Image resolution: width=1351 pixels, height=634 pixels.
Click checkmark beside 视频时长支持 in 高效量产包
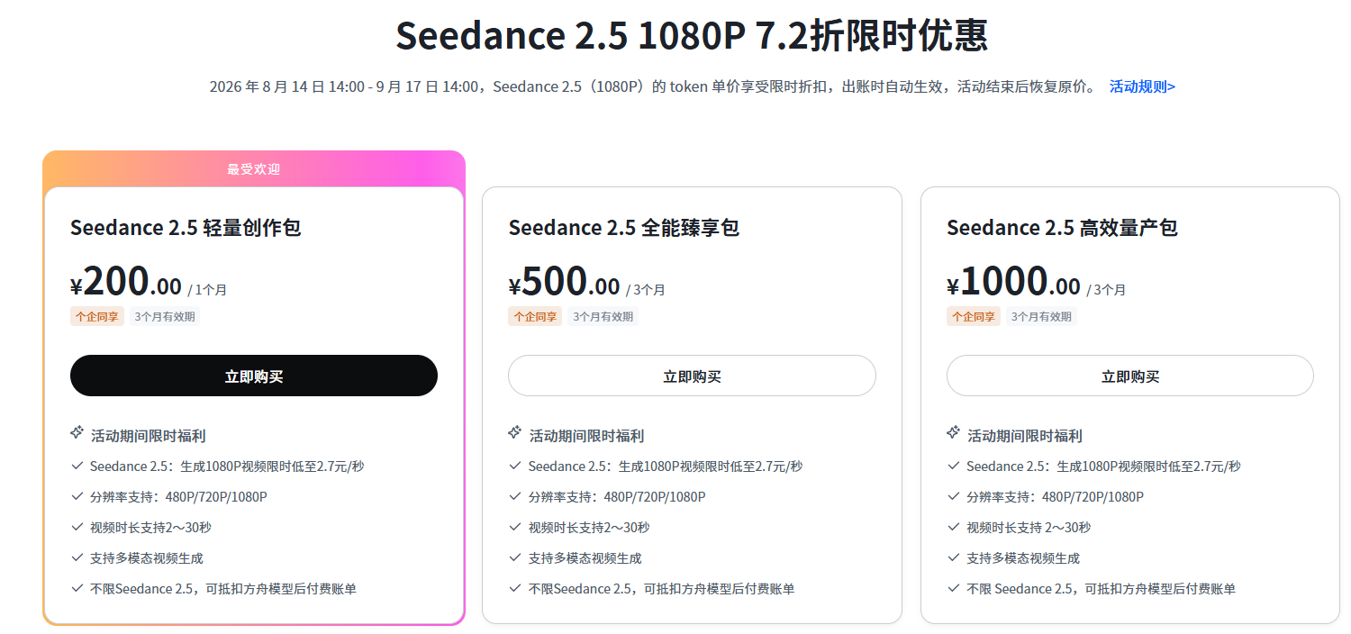pos(953,527)
